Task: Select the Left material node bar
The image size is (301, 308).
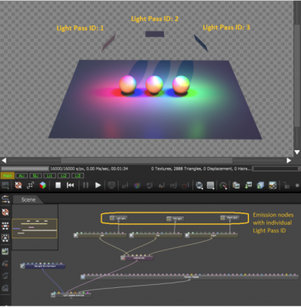Action: [100, 235]
